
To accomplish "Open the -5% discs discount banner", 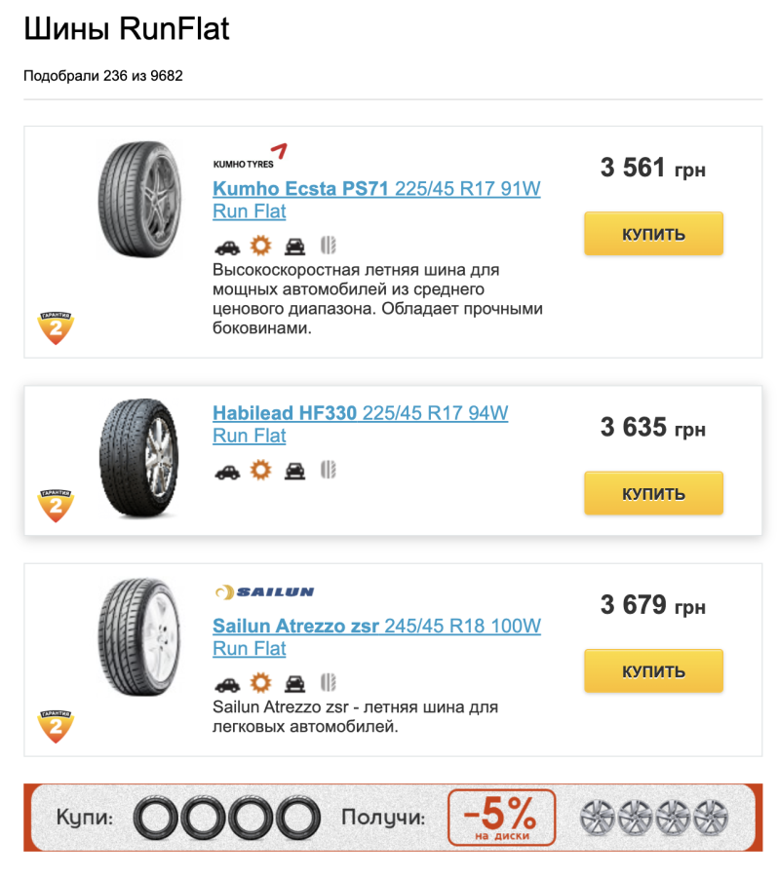I will click(393, 818).
